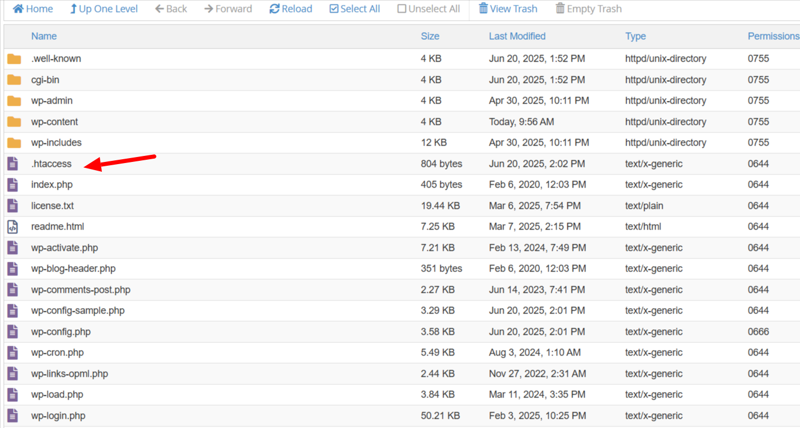Image resolution: width=800 pixels, height=428 pixels.
Task: Click the text/plain type of license.txt
Action: pyautogui.click(x=644, y=206)
